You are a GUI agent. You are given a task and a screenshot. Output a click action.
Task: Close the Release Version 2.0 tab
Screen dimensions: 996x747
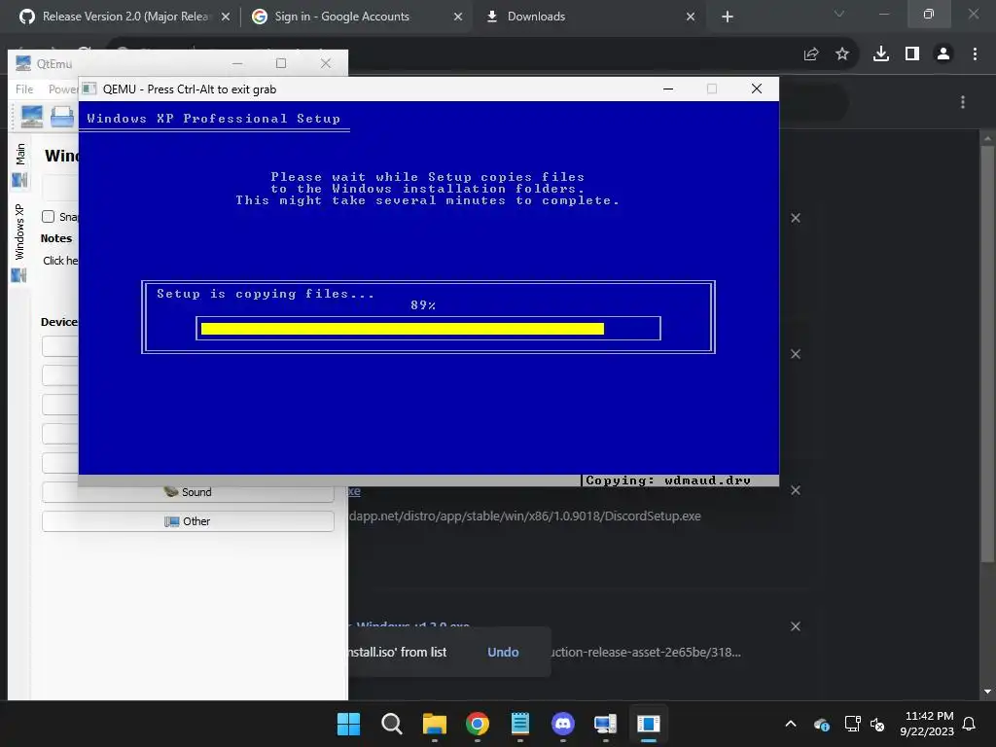pyautogui.click(x=225, y=18)
